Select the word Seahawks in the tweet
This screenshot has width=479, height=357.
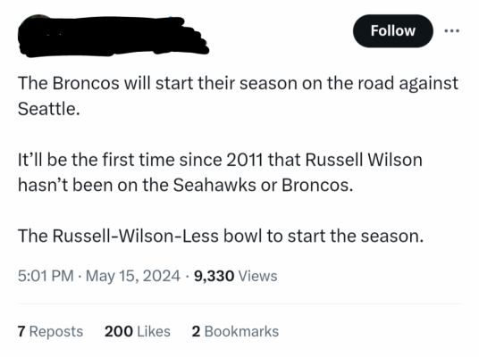214,185
